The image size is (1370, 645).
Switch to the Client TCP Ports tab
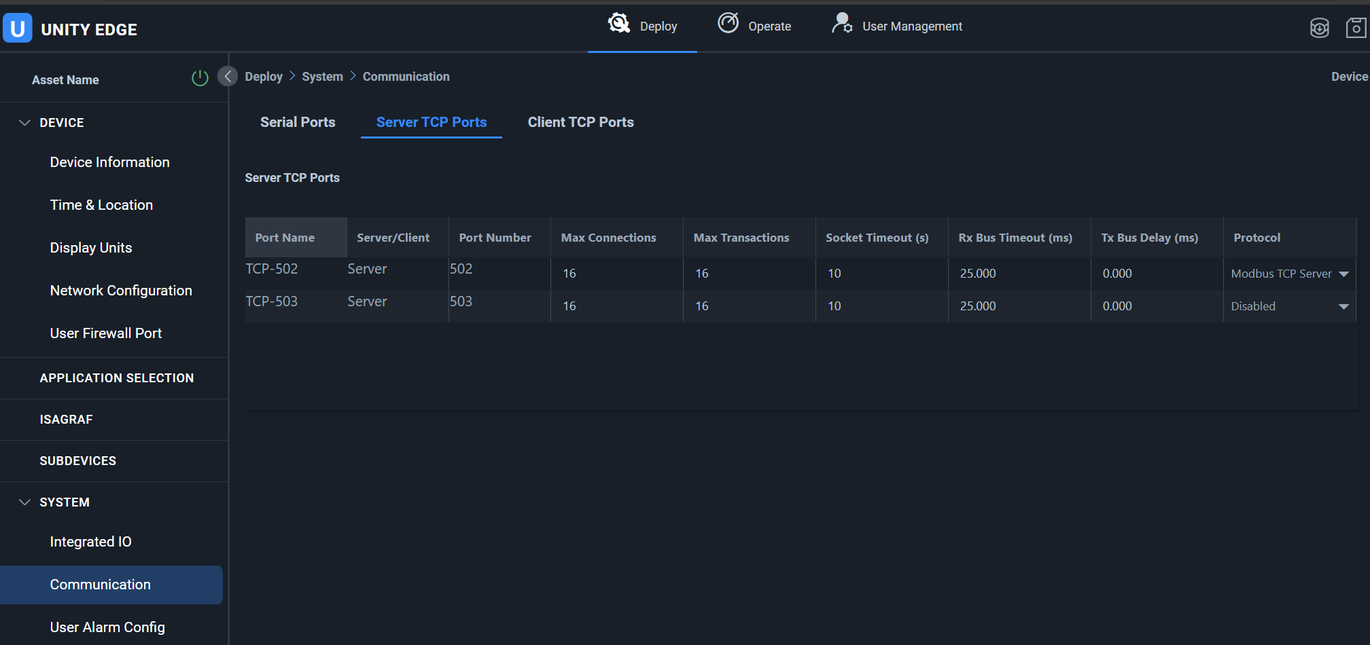pyautogui.click(x=580, y=122)
